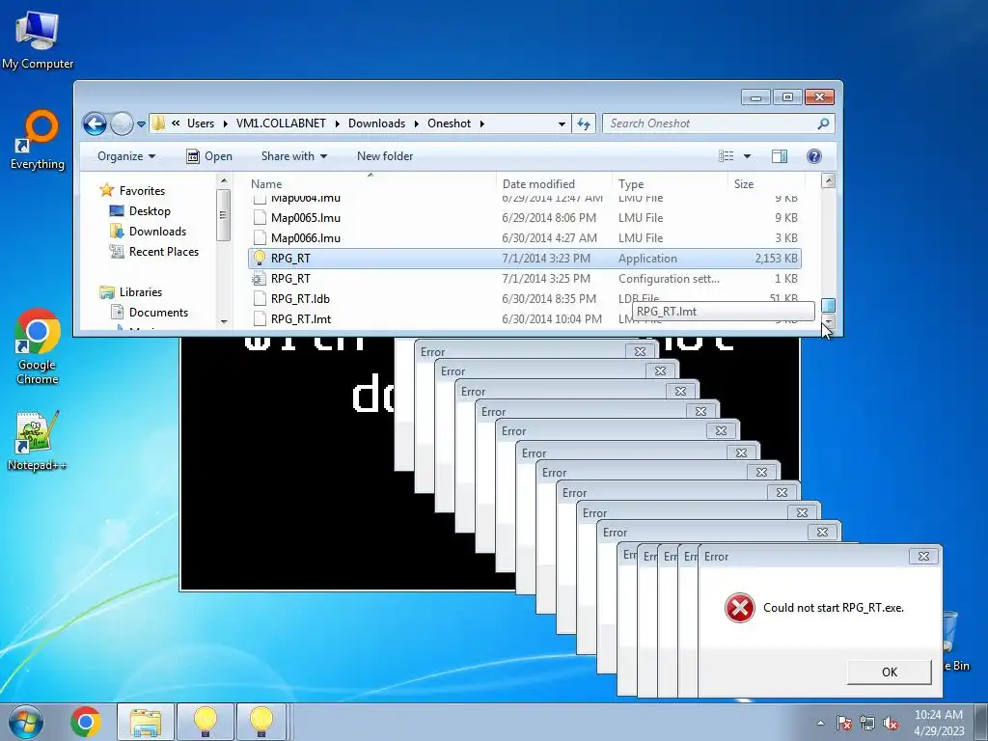Open previous locations address dropdown
Image resolution: width=988 pixels, height=741 pixels.
[x=562, y=124]
